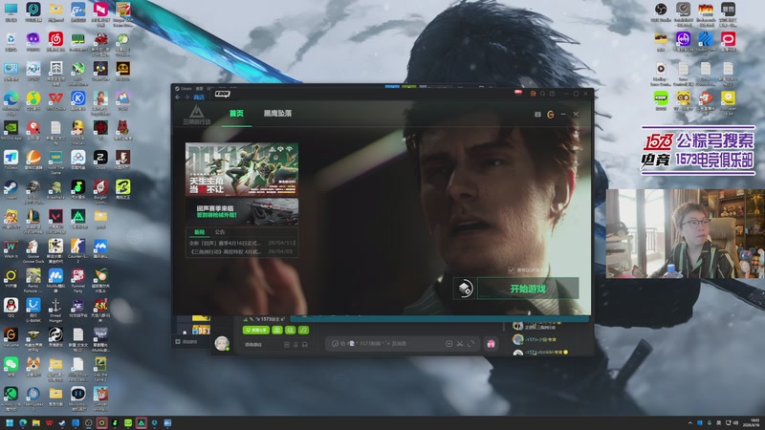Open the Goose Goose Duck shortcut on the desktop
The image size is (765, 430).
pos(33,249)
